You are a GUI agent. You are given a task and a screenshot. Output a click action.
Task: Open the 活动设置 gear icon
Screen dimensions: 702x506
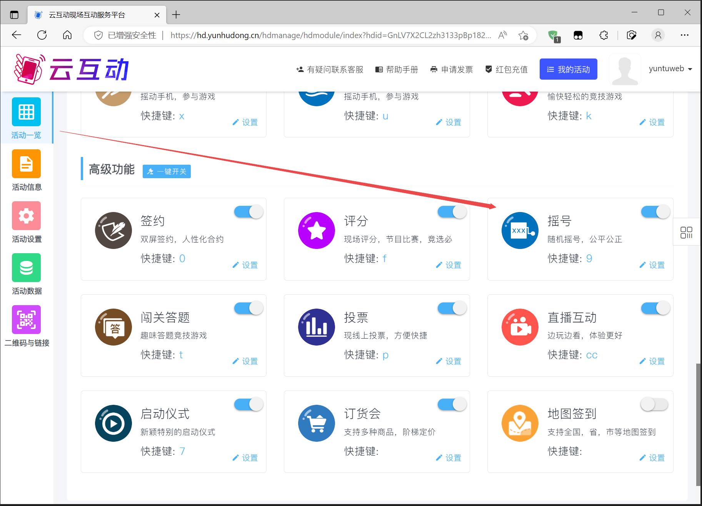(26, 215)
